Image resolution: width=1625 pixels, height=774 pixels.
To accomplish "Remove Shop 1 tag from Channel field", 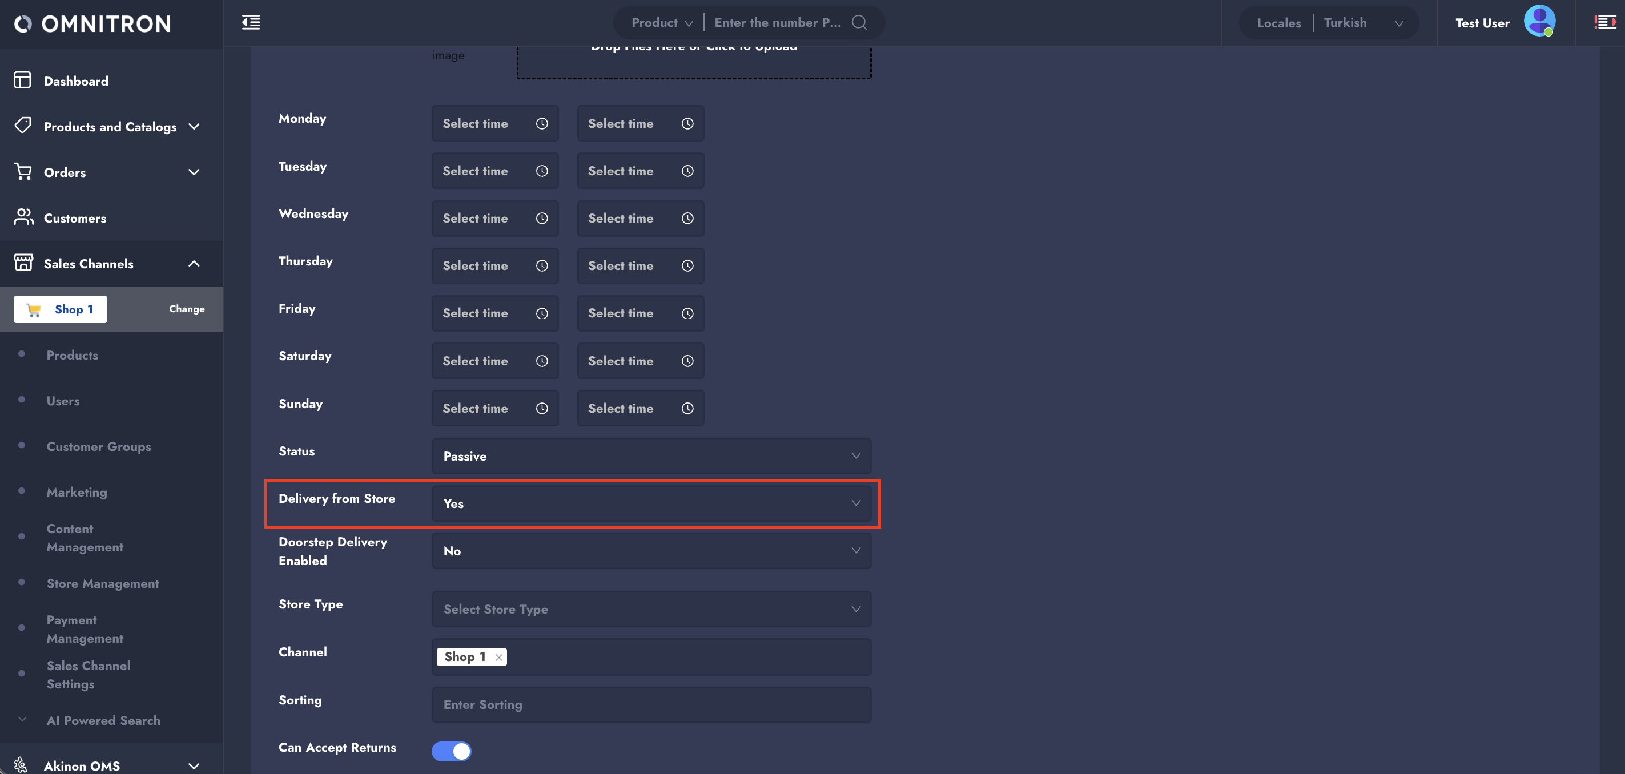I will coord(498,658).
